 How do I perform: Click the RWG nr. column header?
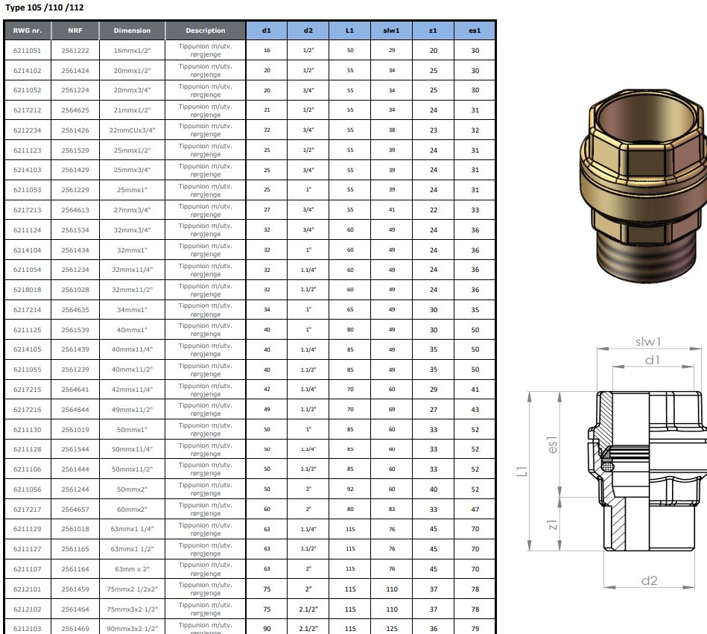(x=28, y=31)
